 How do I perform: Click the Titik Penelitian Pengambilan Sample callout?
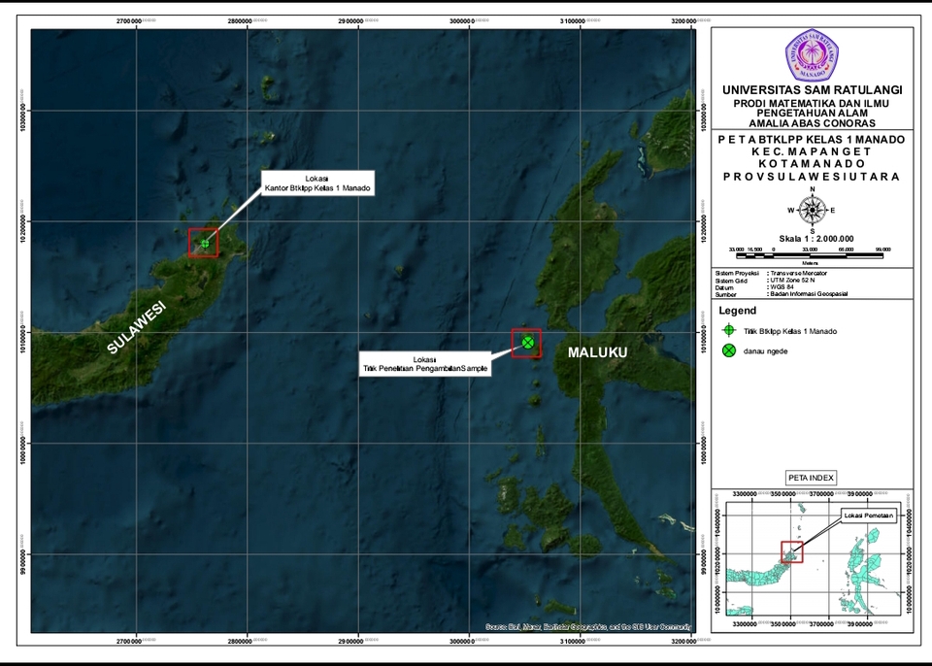[425, 364]
